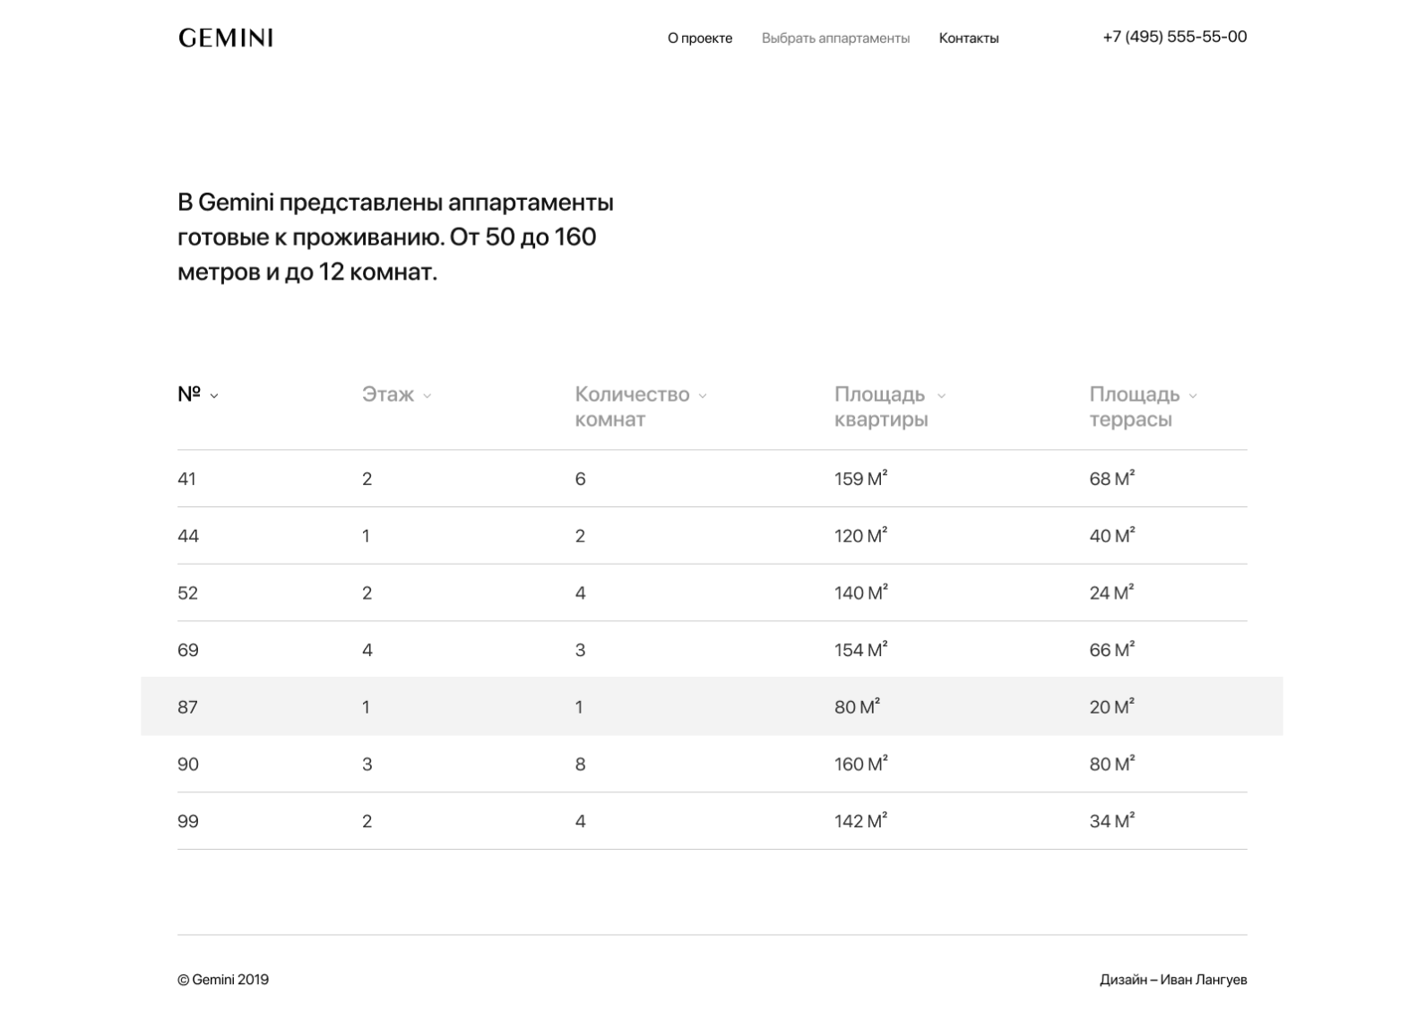The height and width of the screenshot is (1020, 1425).
Task: Sort table by the № header label
Action: (x=189, y=394)
